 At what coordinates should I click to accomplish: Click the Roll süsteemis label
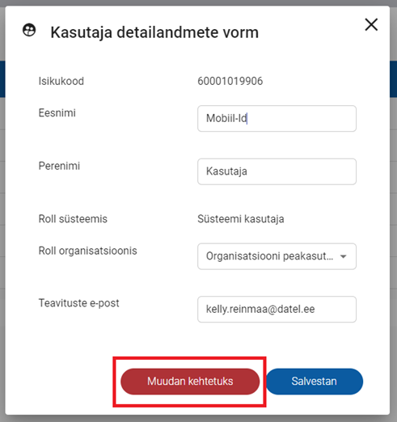point(73,219)
